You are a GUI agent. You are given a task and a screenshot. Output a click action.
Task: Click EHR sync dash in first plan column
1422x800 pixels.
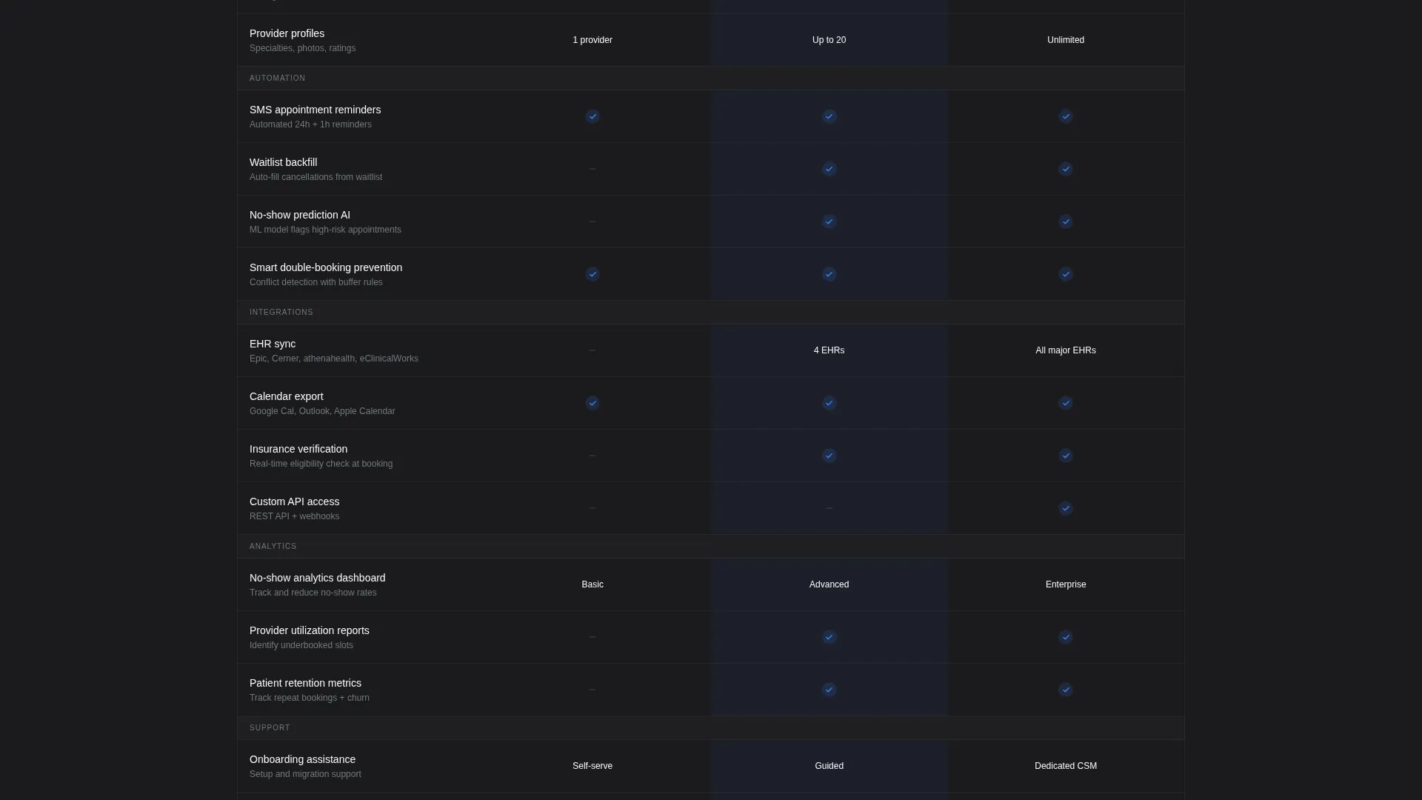coord(592,350)
